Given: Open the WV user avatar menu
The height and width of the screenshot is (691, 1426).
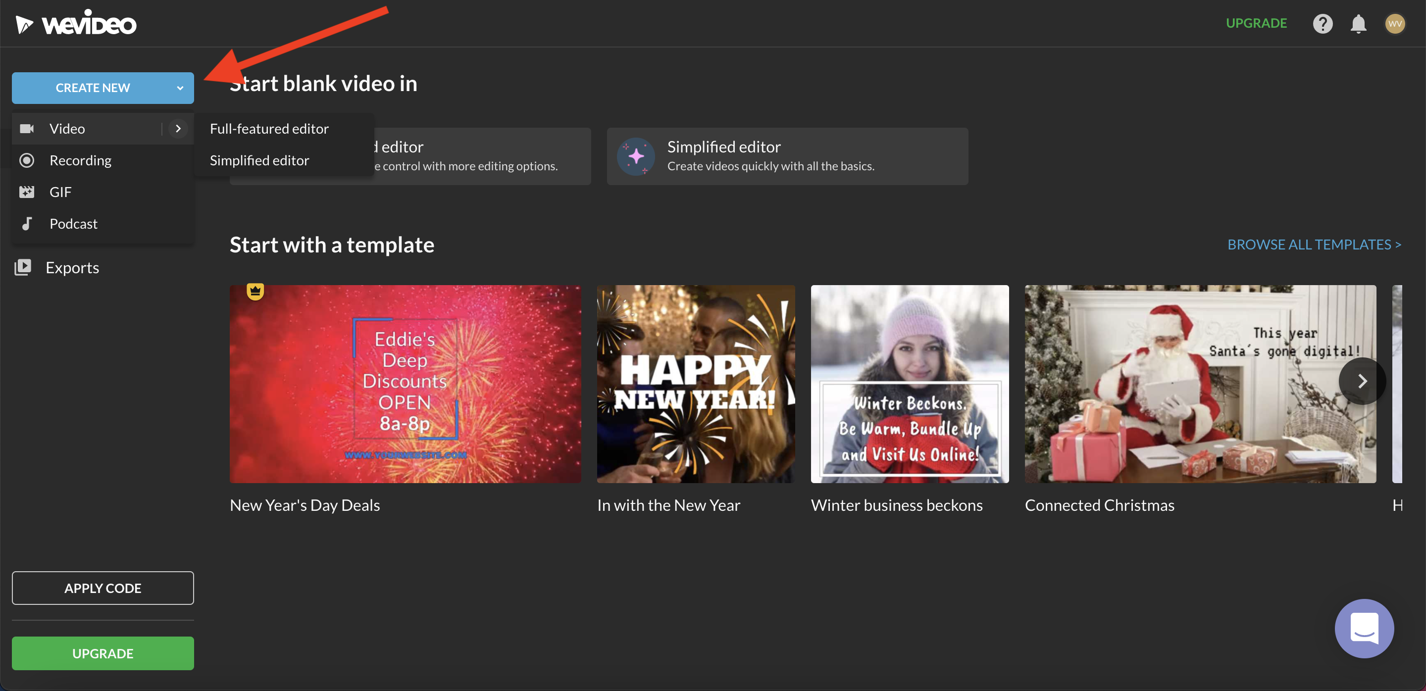Looking at the screenshot, I should point(1394,24).
